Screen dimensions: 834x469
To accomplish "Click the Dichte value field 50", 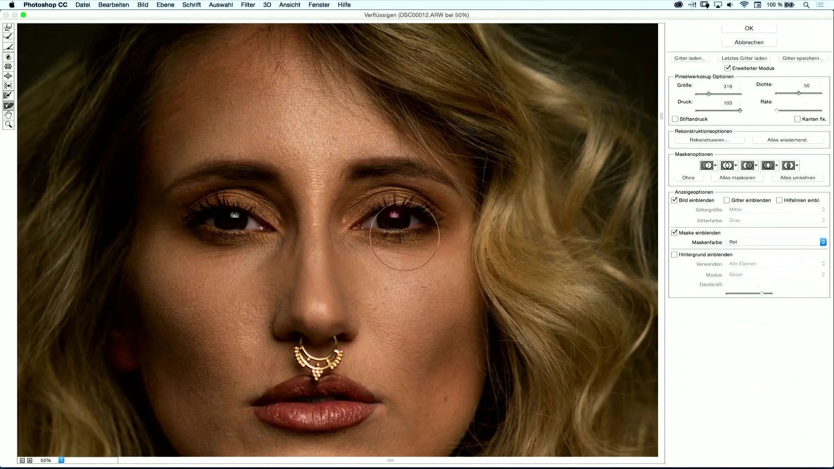I will (x=811, y=86).
